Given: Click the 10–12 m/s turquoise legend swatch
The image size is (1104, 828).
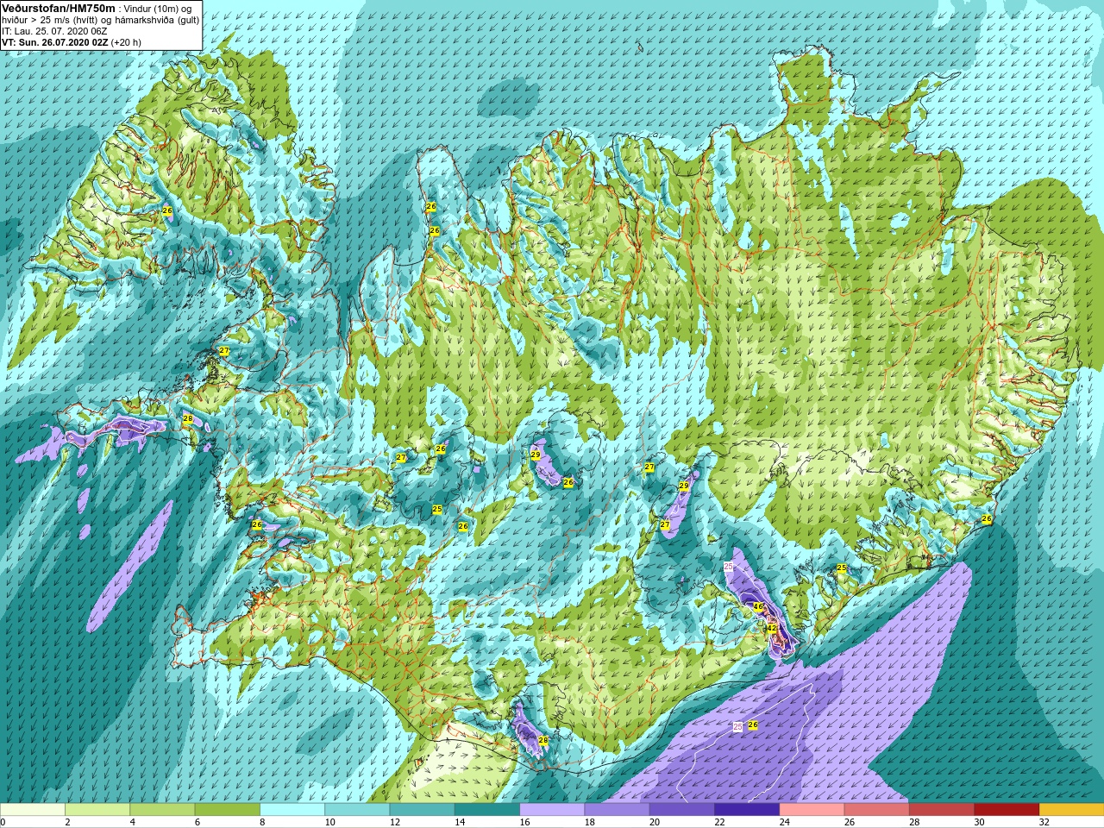Looking at the screenshot, I should coord(357,809).
